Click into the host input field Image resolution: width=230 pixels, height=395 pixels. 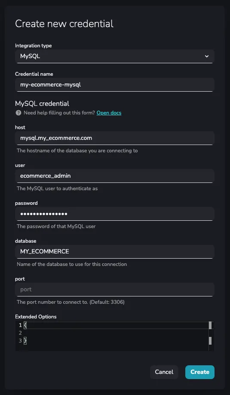click(114, 138)
